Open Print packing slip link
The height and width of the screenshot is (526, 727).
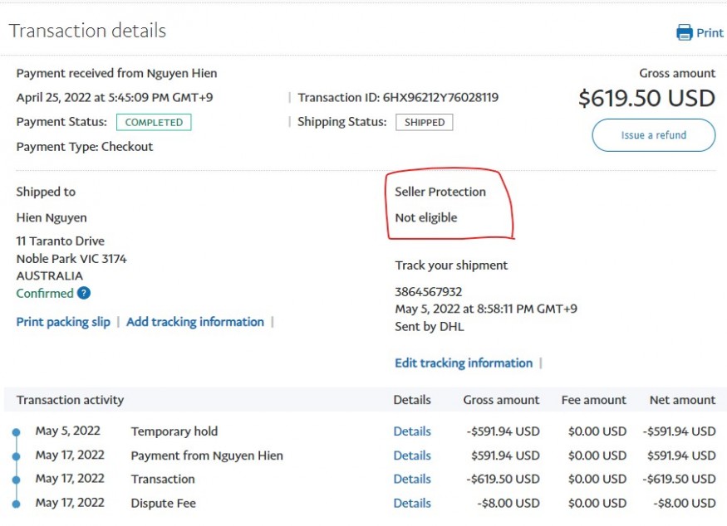[63, 322]
